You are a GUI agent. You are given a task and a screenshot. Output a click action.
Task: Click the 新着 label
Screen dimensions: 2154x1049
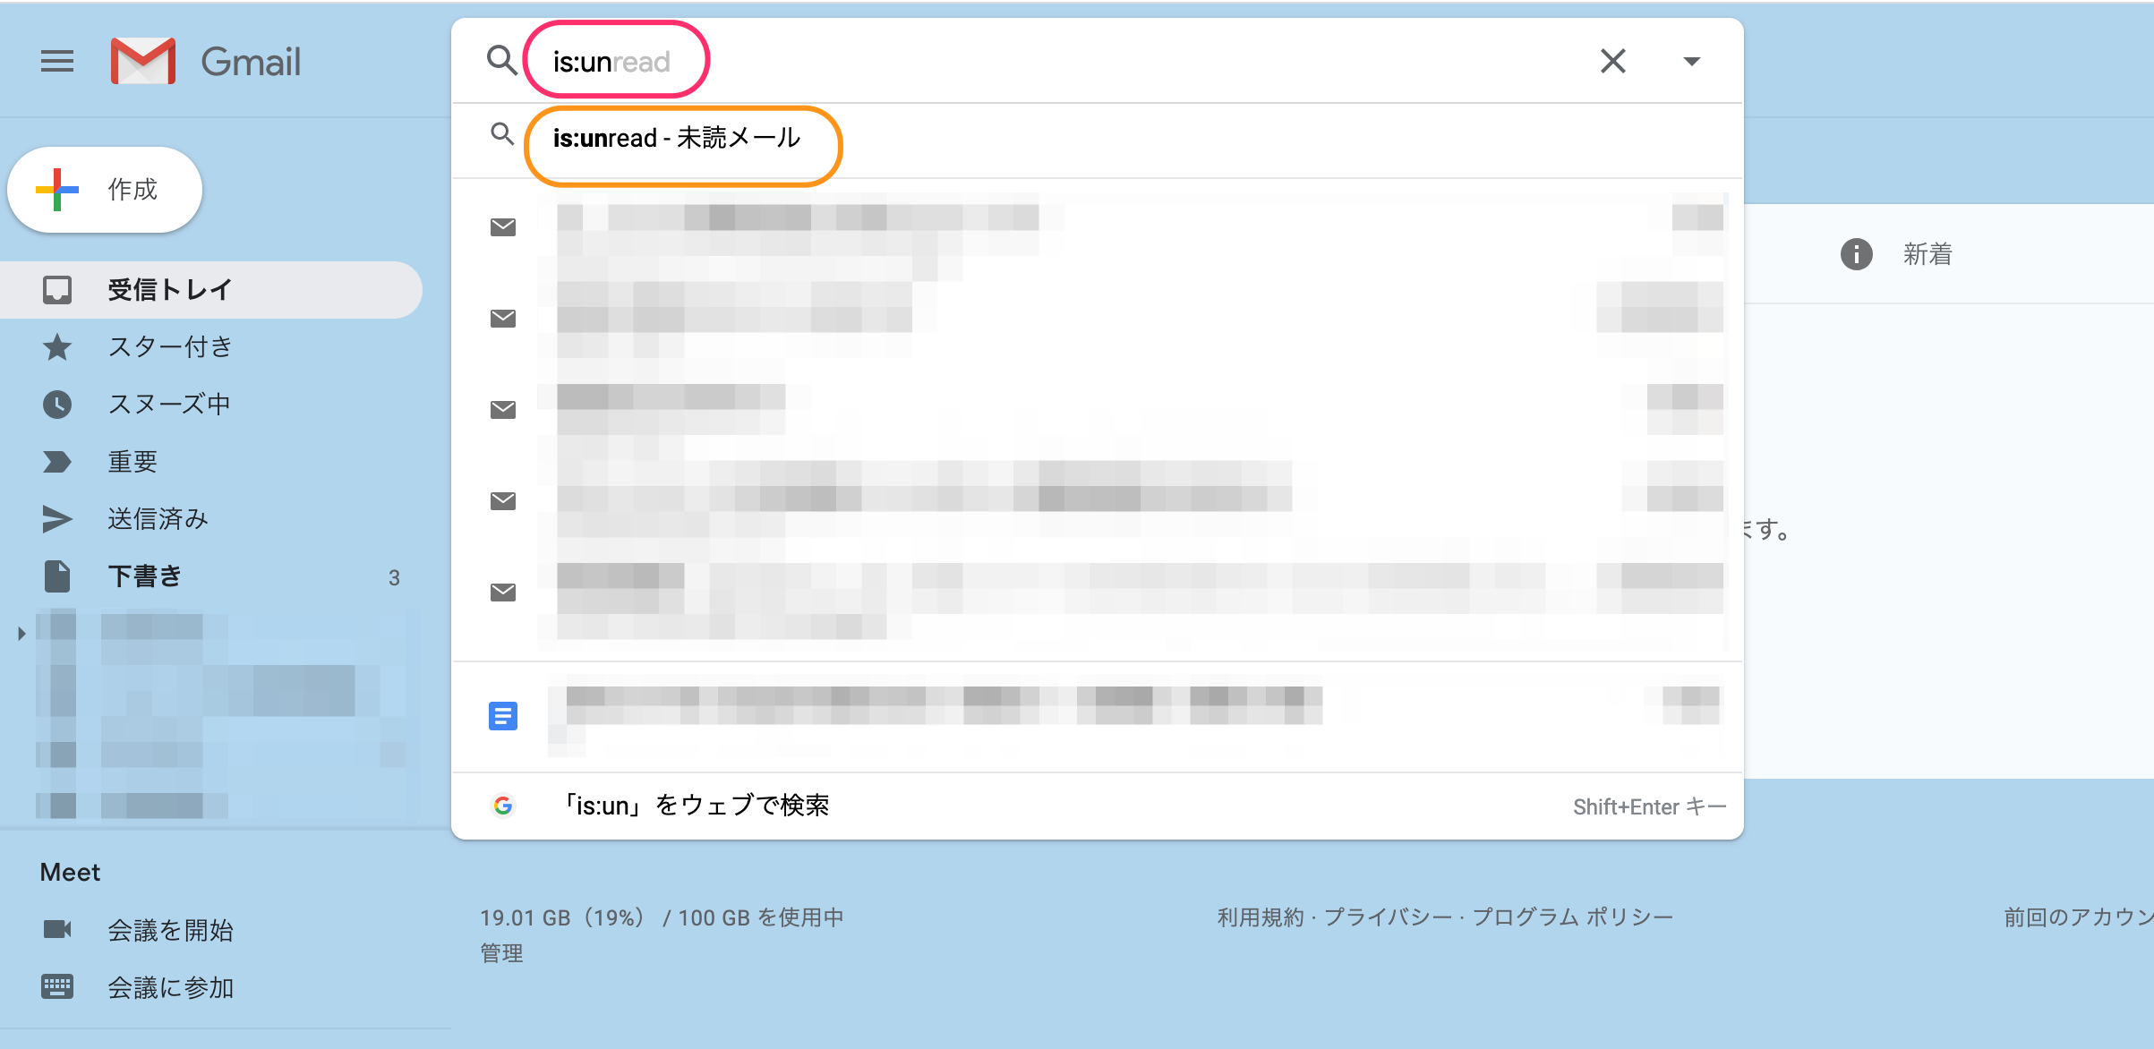click(x=1927, y=254)
